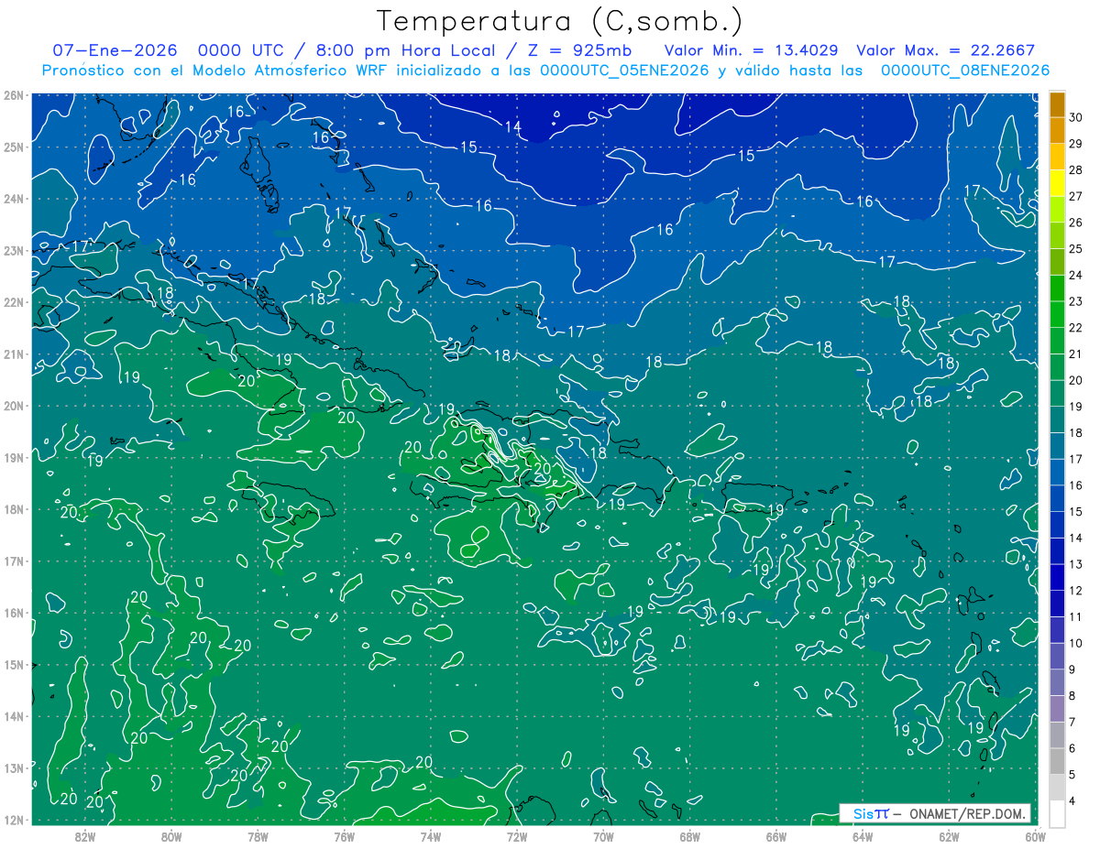Pick the light green swatch between 25 and 26
This screenshot has width=1100, height=849.
1057,236
